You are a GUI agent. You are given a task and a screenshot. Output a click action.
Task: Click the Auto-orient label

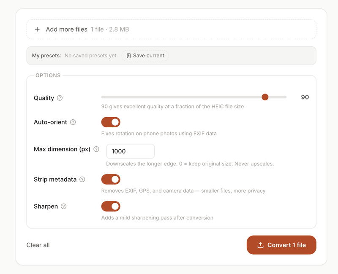point(50,122)
